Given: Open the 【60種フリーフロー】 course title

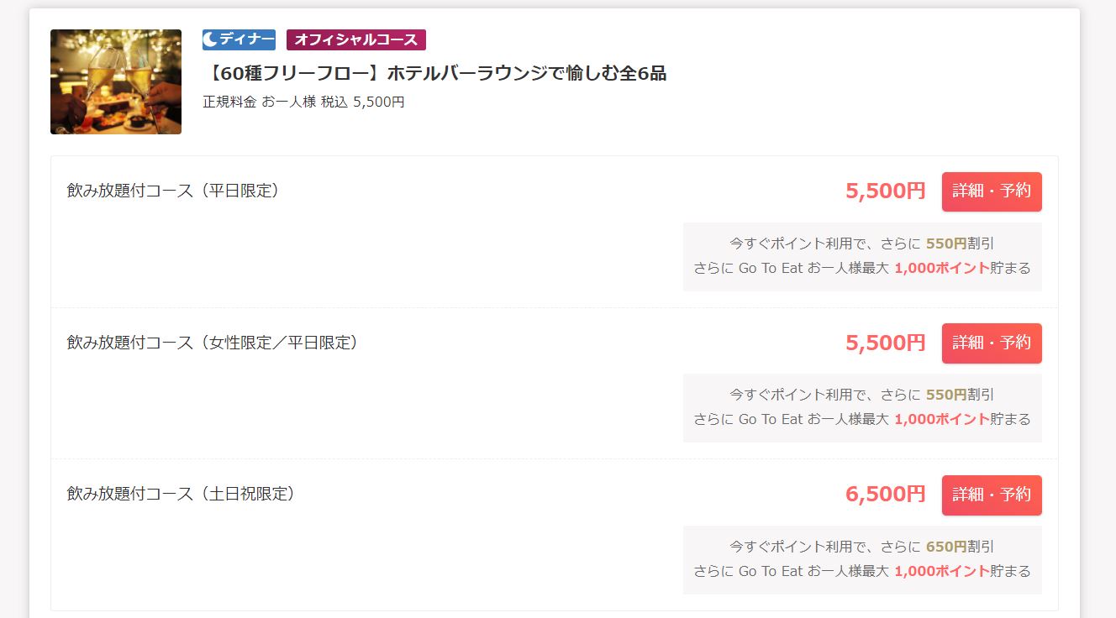Looking at the screenshot, I should 434,73.
